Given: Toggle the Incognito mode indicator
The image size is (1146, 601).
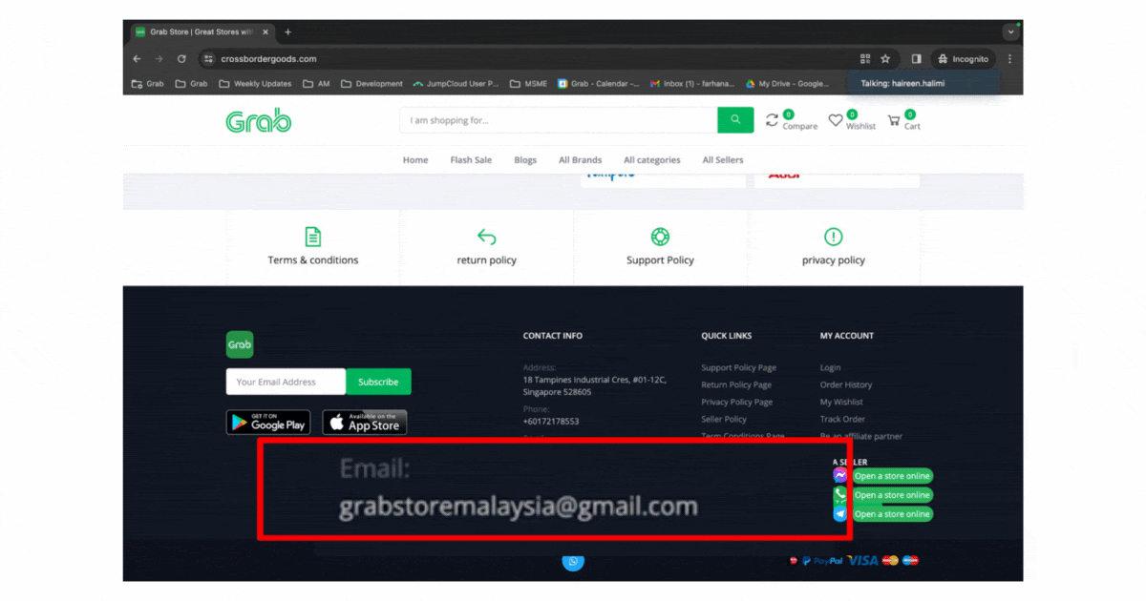Looking at the screenshot, I should tap(963, 58).
